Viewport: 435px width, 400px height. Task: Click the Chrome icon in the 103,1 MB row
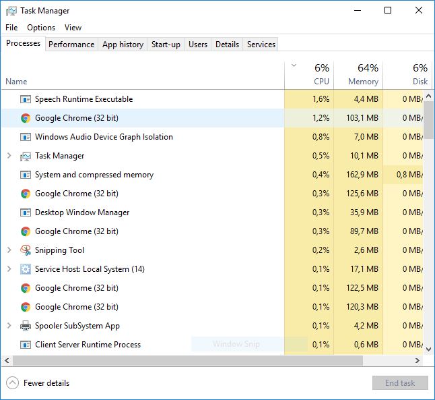[x=26, y=118]
